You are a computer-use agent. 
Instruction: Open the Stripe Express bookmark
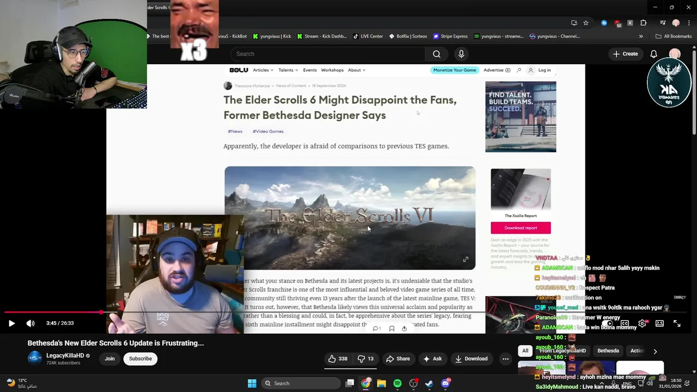[x=450, y=36]
